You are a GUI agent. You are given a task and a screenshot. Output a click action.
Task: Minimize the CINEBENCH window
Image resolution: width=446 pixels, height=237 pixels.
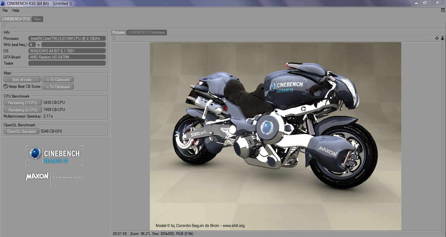(416, 3)
